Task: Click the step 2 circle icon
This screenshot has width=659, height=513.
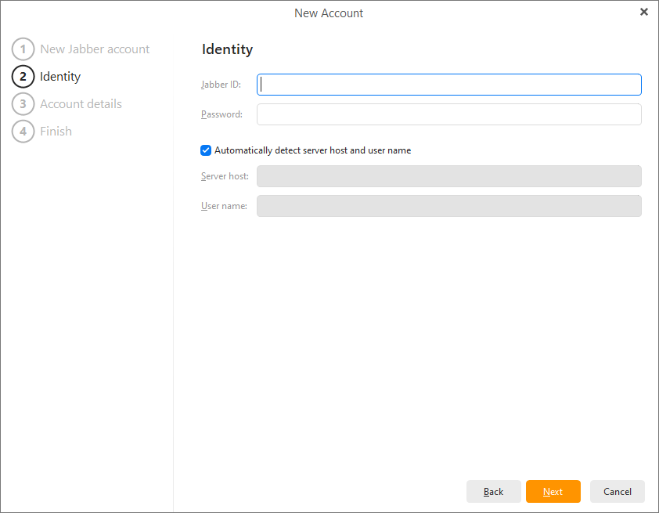Action: [23, 77]
